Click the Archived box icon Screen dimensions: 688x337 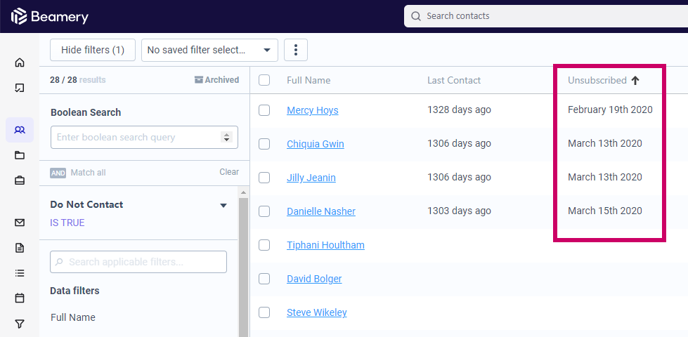tap(199, 80)
